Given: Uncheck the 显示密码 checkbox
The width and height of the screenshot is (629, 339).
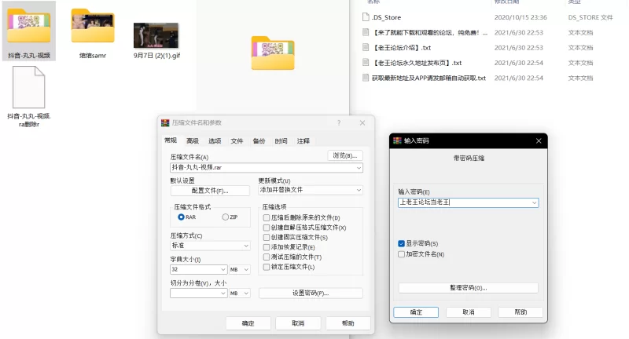Looking at the screenshot, I should (x=402, y=243).
